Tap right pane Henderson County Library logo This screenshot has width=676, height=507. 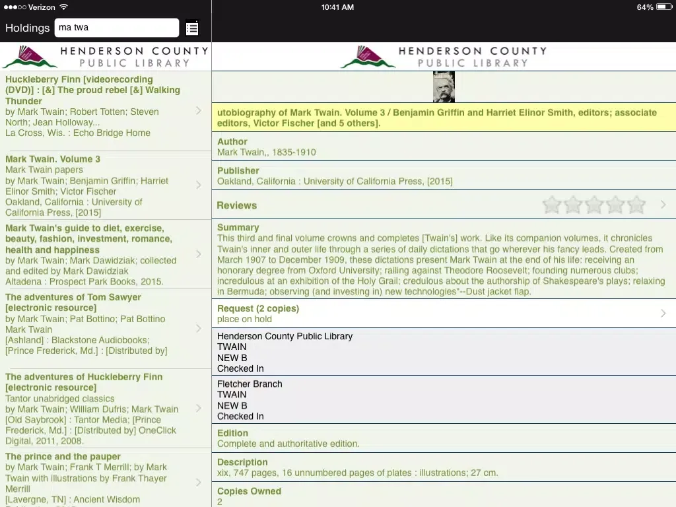coord(444,57)
